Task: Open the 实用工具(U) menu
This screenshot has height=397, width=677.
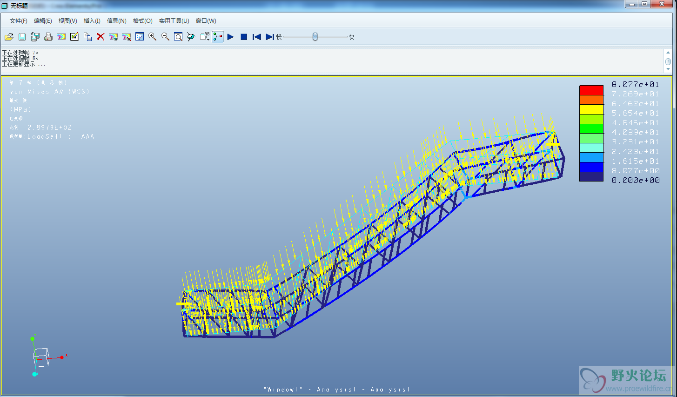Action: (174, 21)
